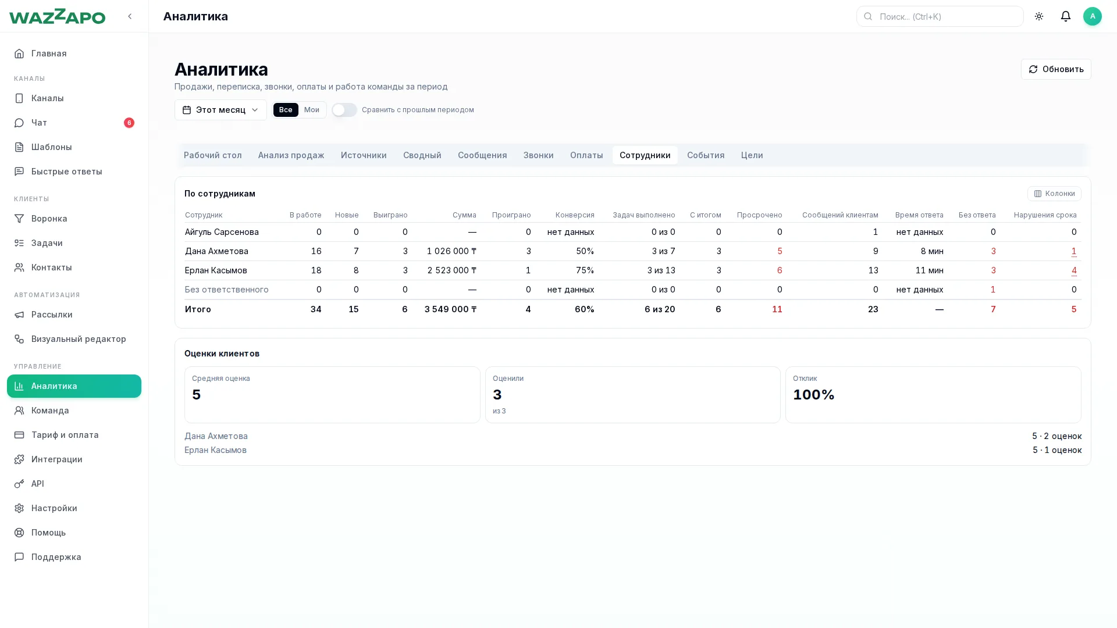The image size is (1117, 628).
Task: Open the Этот месяц period dropdown
Action: 220,110
